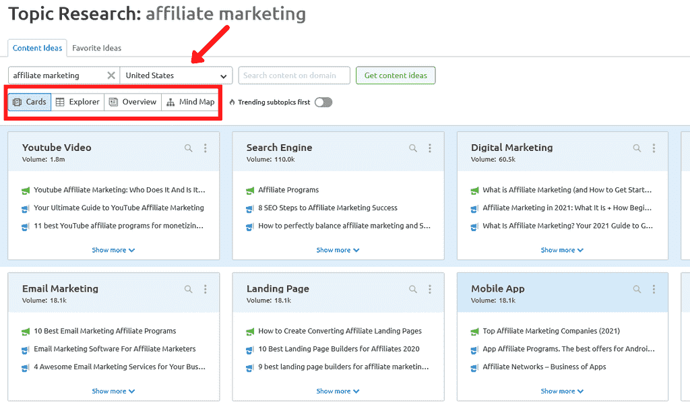Click megaphone icon by Top Affiliate Marketing Companies

(x=474, y=332)
